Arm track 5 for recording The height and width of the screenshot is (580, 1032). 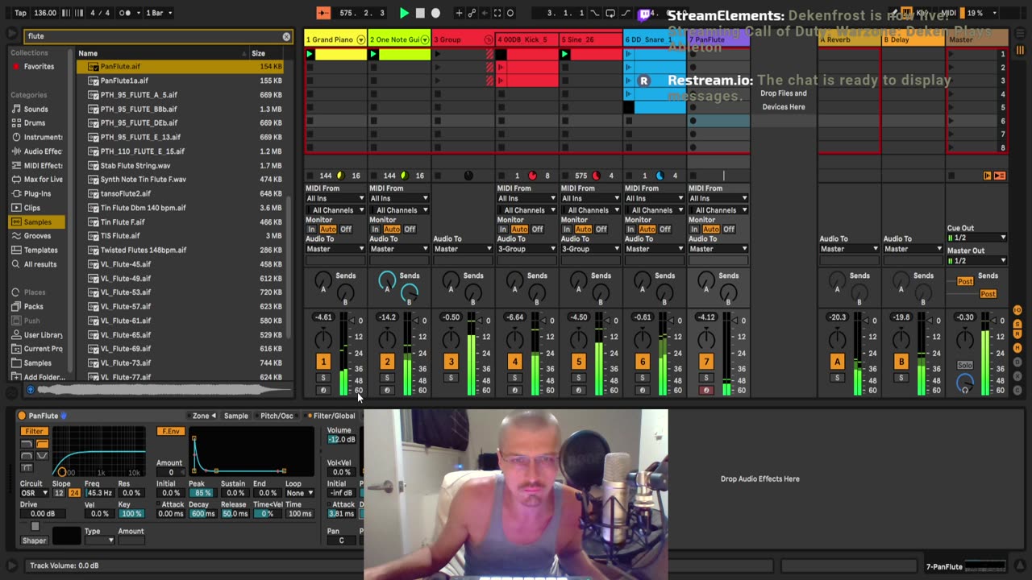point(578,391)
